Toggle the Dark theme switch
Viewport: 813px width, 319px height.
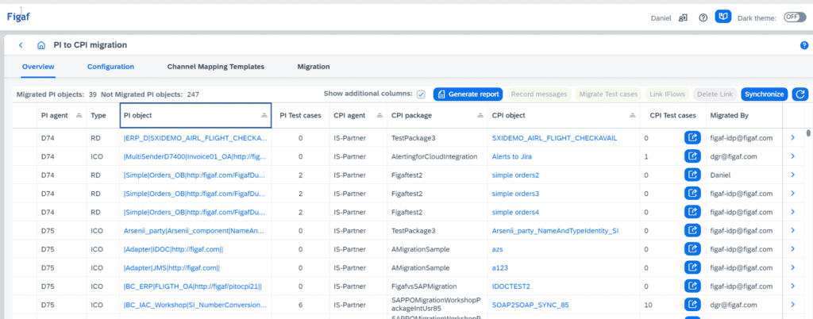click(x=794, y=17)
